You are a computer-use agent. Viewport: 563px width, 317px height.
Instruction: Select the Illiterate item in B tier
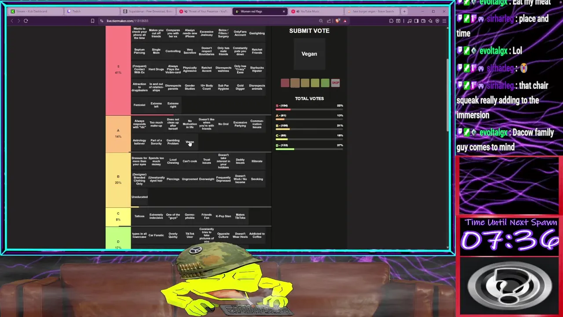coord(257,161)
